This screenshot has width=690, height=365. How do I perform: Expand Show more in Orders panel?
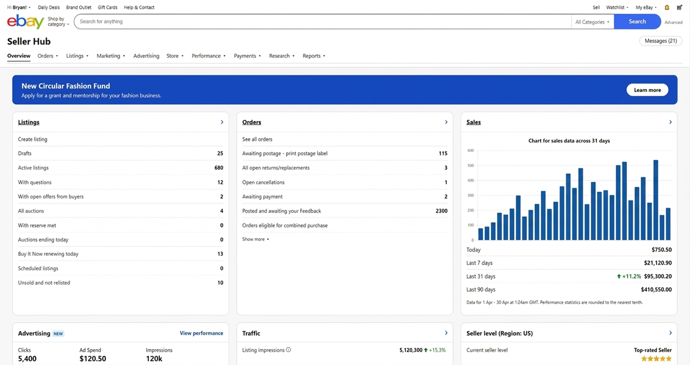255,239
